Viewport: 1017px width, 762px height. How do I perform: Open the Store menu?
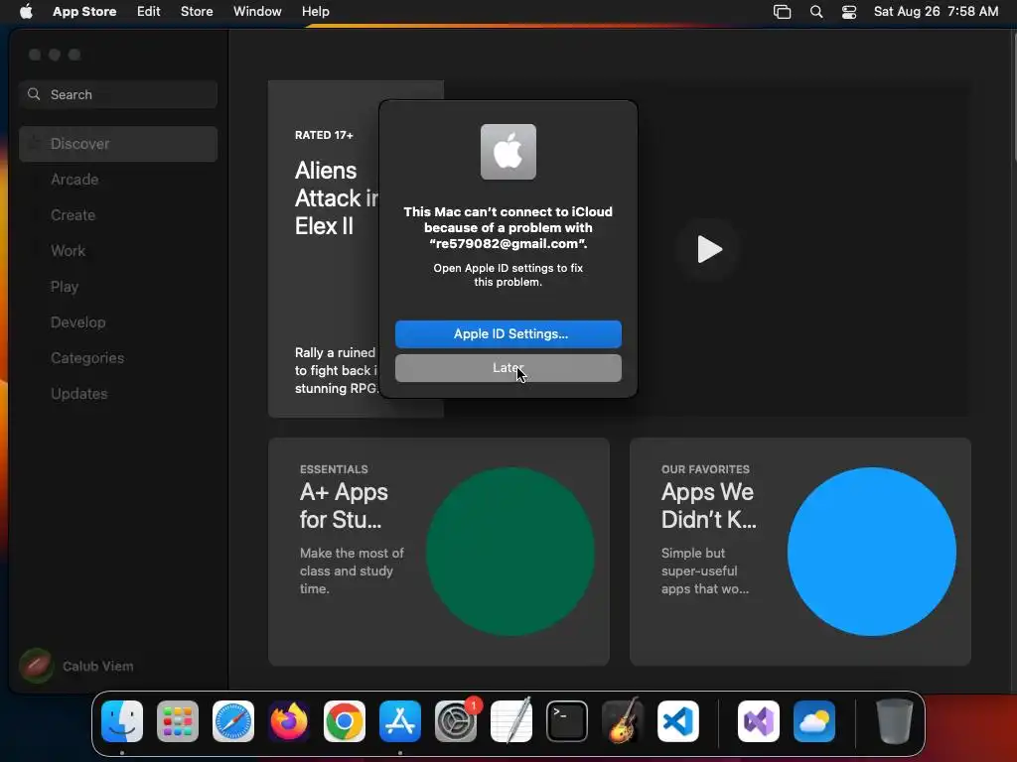point(197,11)
